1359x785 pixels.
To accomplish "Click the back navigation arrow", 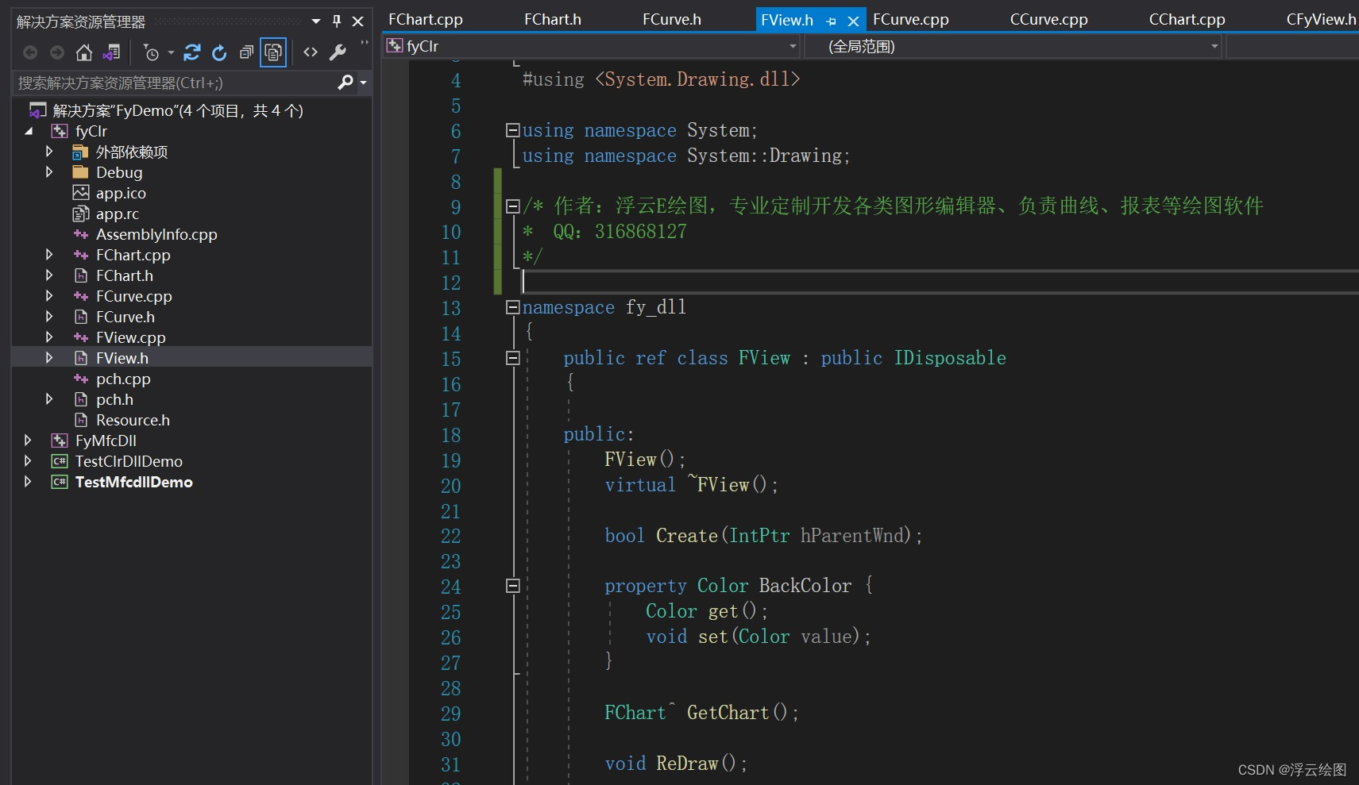I will click(30, 52).
